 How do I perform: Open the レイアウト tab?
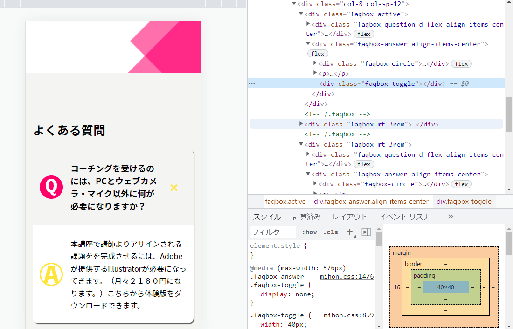[350, 217]
